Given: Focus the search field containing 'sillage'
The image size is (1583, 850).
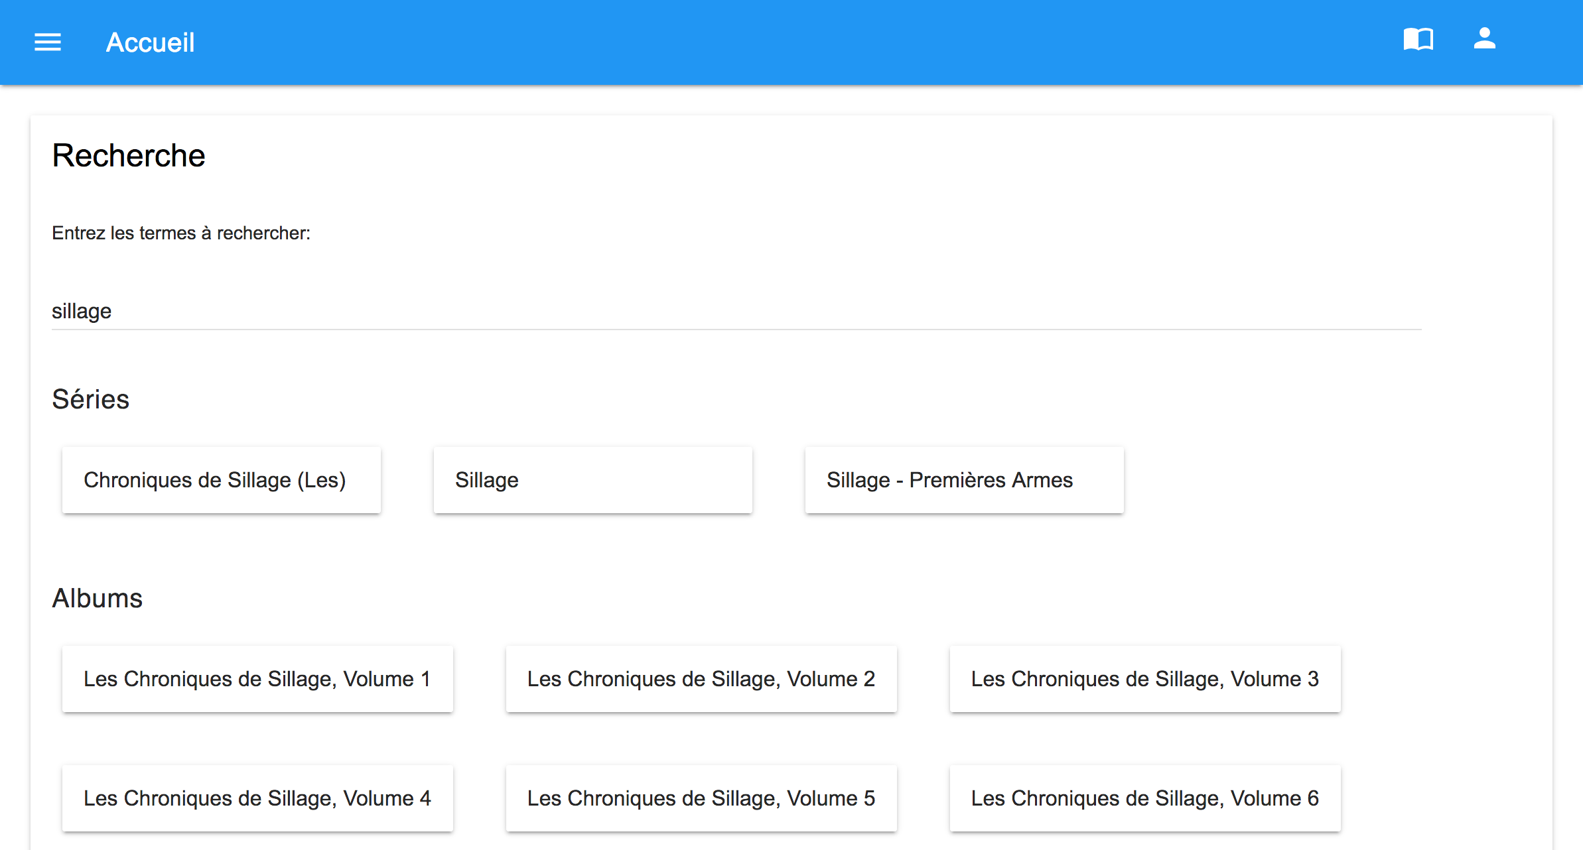Looking at the screenshot, I should point(736,311).
